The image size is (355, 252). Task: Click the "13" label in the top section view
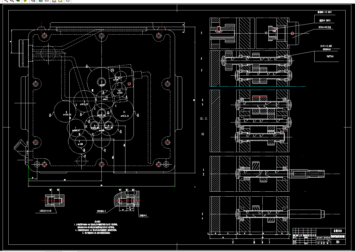click(266, 33)
